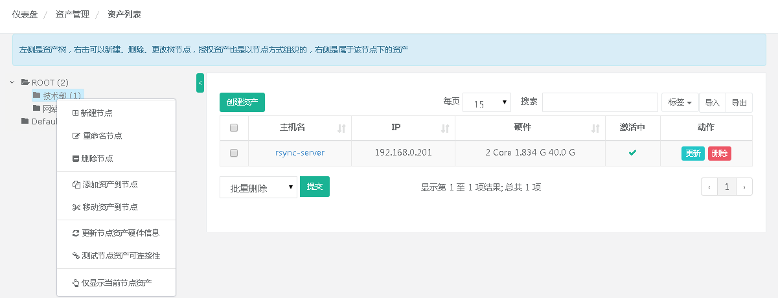Screen dimensions: 778x298
Task: Click the 技术部 folder icon
Action: pyautogui.click(x=37, y=95)
